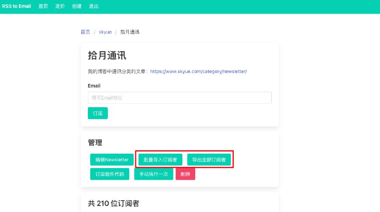
Task: Click the 编辑Newsletter button
Action: point(112,160)
